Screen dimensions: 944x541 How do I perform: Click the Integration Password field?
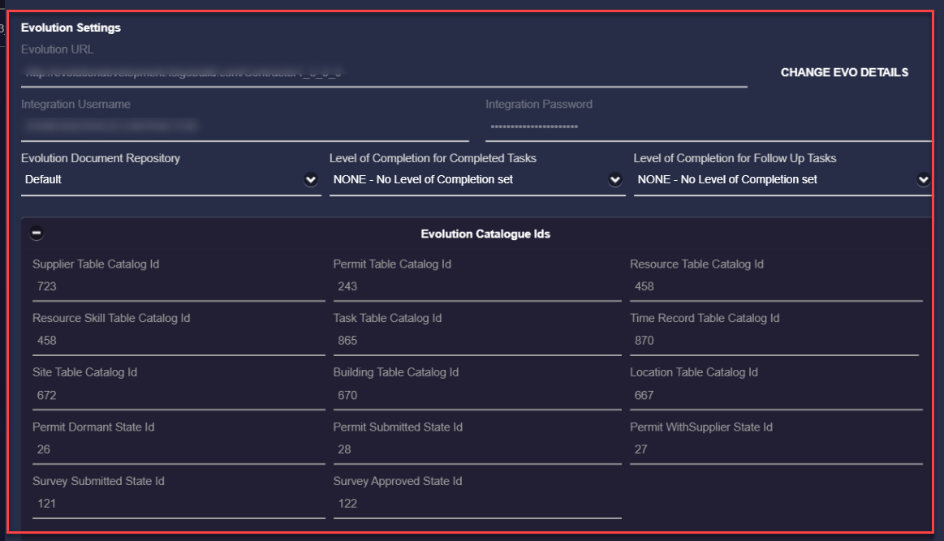point(706,127)
